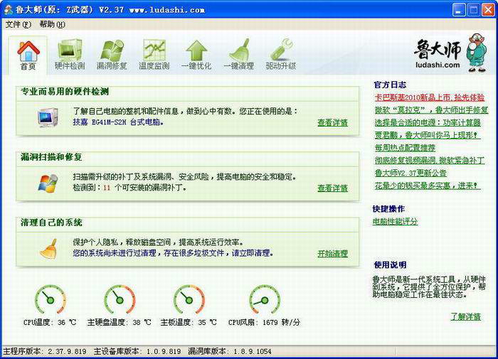This screenshot has width=498, height=359.
Task: Click the 了解详情 link in 使用说明
Action: tap(465, 316)
